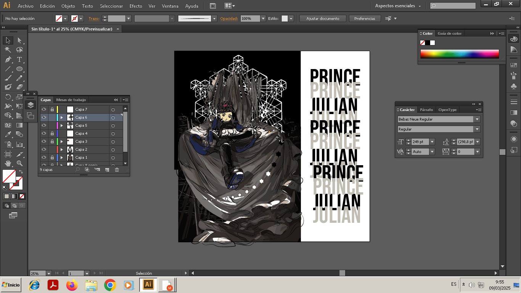Click the Fill color box in toolbar

[x=9, y=176]
